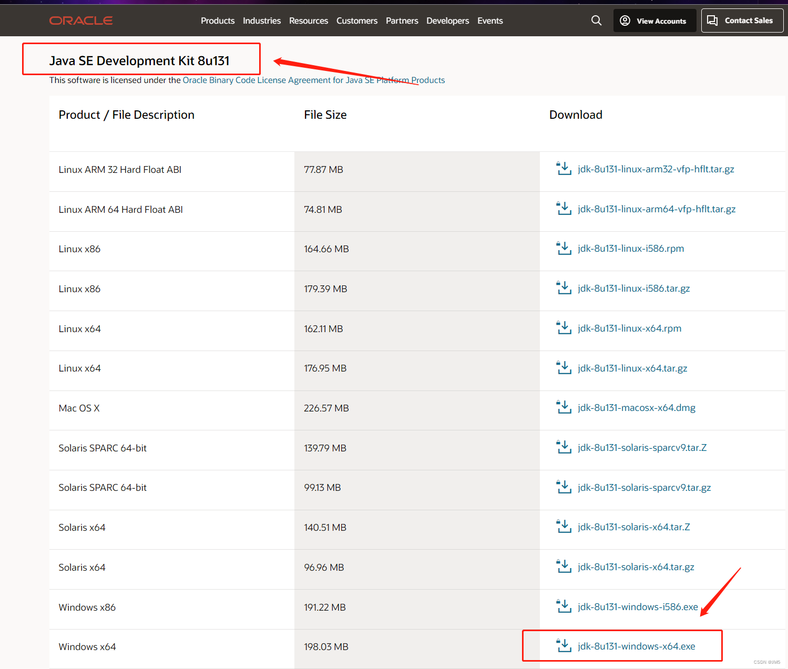The width and height of the screenshot is (788, 669).
Task: Download jdk-8u131-windows-x64.exe link
Action: pos(637,646)
